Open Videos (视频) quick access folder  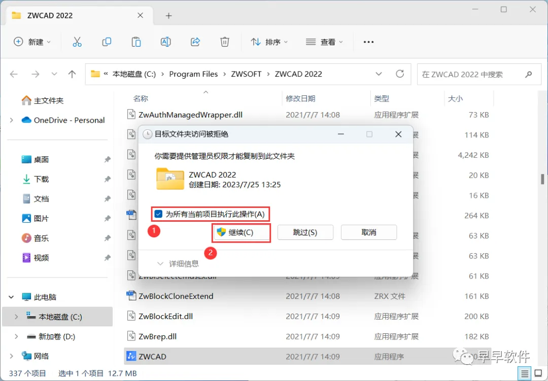coord(35,258)
